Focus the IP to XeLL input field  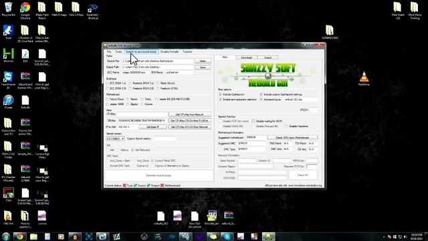[128, 127]
